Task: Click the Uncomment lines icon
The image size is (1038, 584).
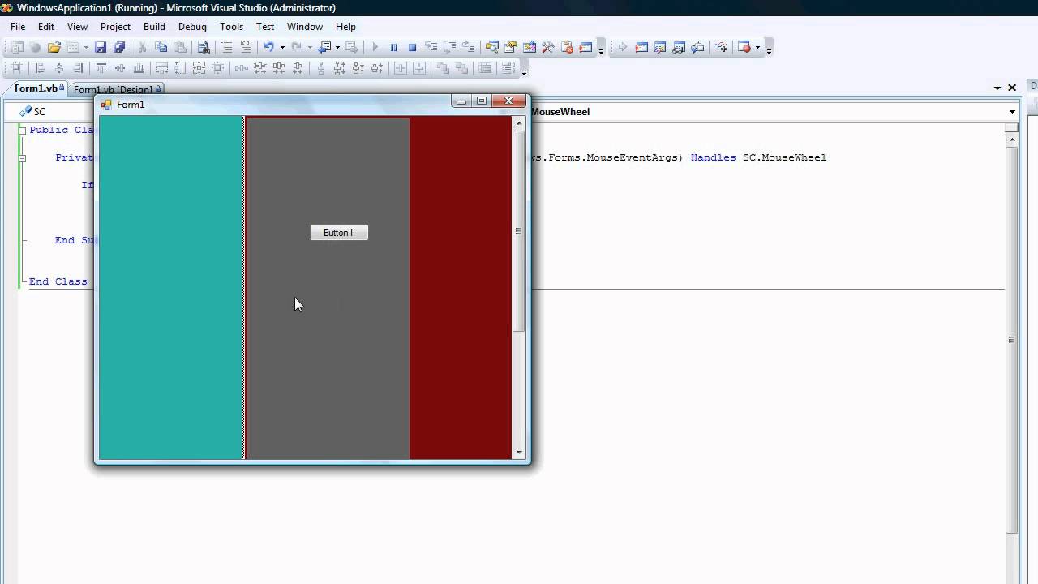Action: (246, 48)
